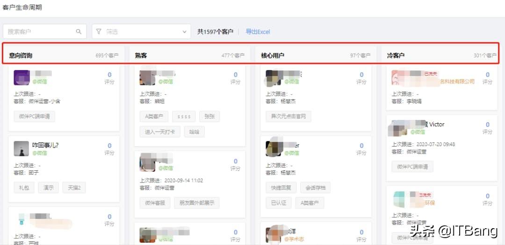Open the customer name 咋回事儿?

(x=45, y=145)
